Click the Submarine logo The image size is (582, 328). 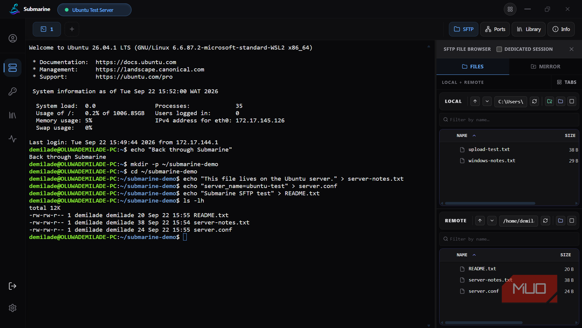click(15, 9)
